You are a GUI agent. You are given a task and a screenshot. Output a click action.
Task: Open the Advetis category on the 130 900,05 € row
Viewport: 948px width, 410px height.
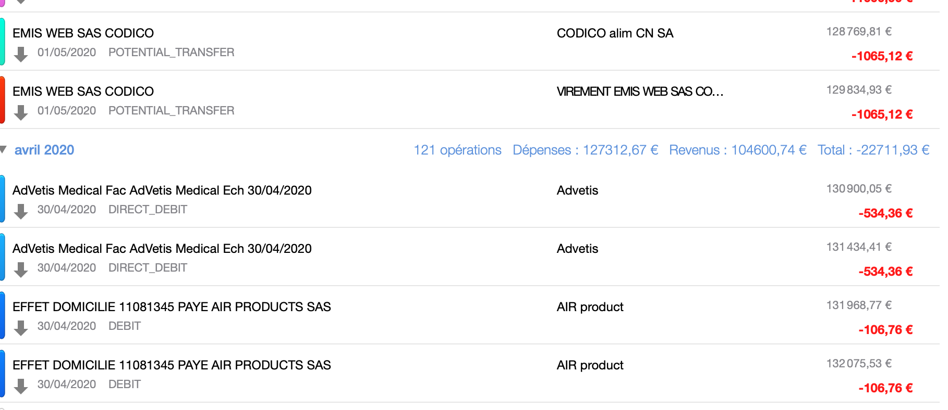pos(577,190)
